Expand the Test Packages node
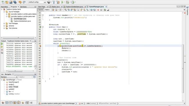Screen dimensions: 189x106 point(4,24)
